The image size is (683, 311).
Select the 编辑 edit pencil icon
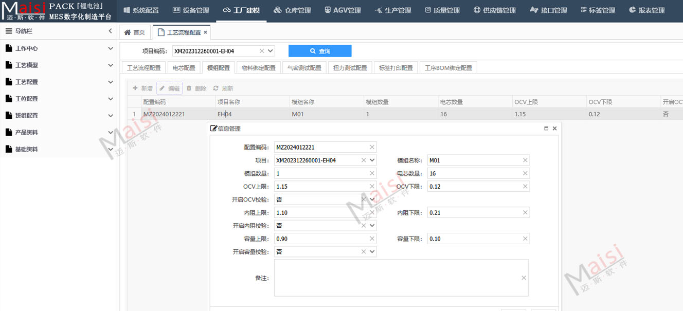tap(163, 88)
